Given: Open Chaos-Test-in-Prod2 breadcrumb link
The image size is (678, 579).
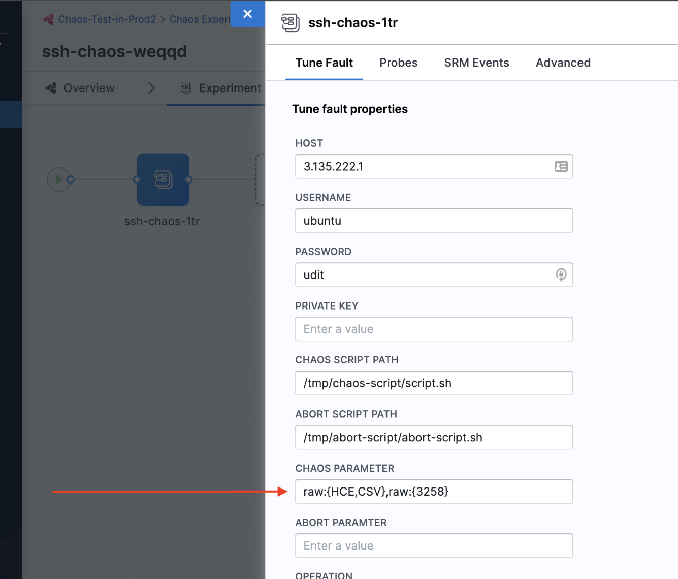Looking at the screenshot, I should 107,19.
